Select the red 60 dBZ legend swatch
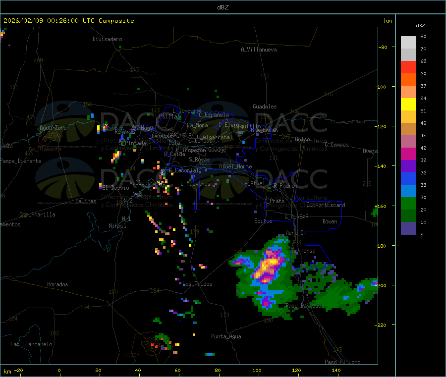 click(408, 67)
